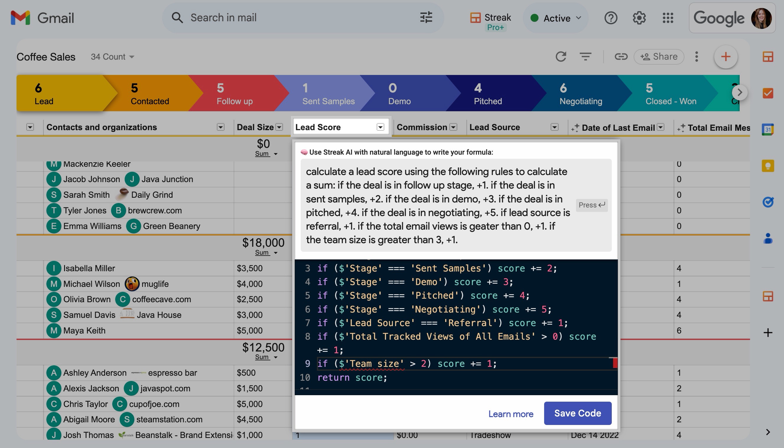Image resolution: width=784 pixels, height=448 pixels.
Task: Open the Coffee Sales pipeline title
Action: point(46,57)
